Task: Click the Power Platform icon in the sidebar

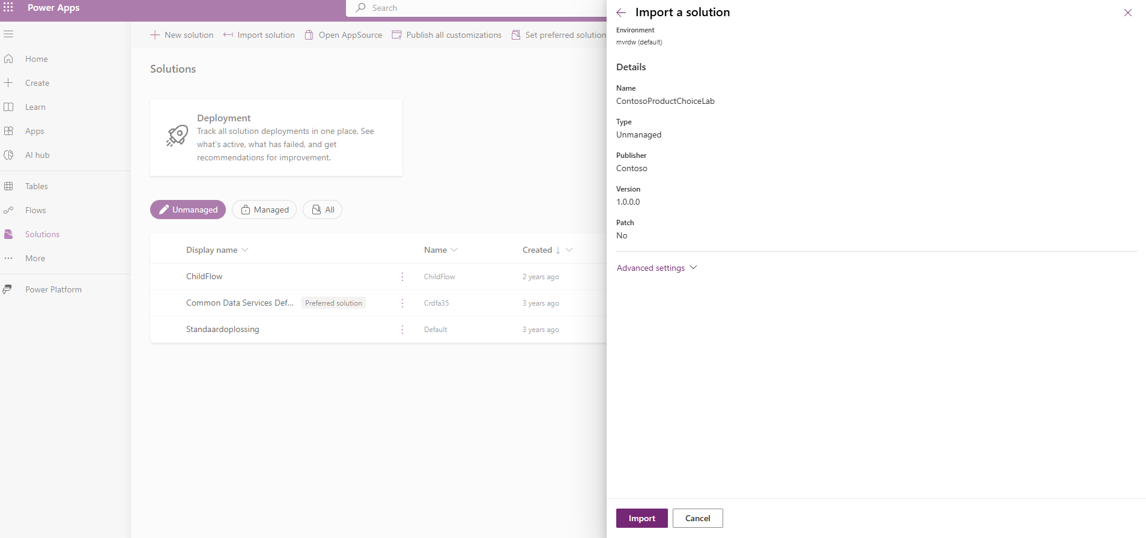Action: [x=7, y=289]
